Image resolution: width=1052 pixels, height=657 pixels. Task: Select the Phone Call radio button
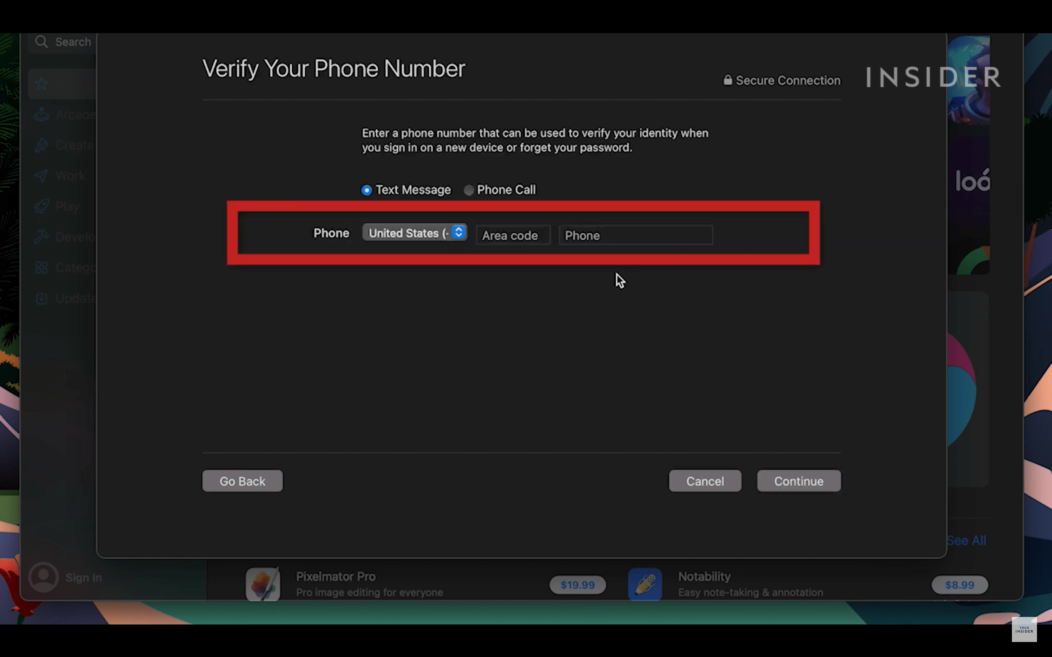click(468, 190)
